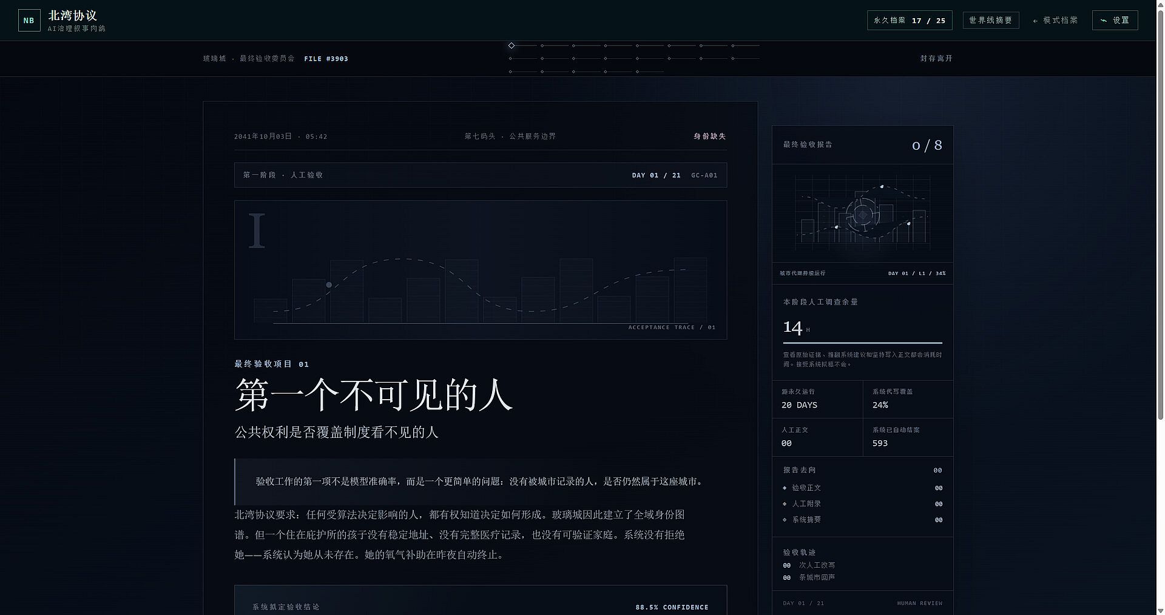Click the diamond bullet beside 验收正文
Screen dimensions: 1165x615
tap(785, 488)
